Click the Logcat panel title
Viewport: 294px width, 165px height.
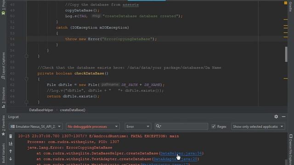click(x=13, y=117)
